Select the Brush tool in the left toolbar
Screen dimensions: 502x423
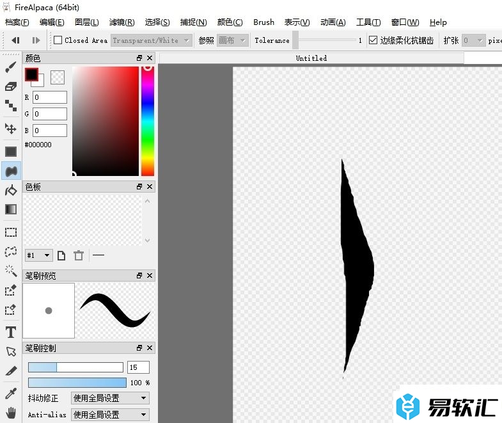pyautogui.click(x=11, y=67)
